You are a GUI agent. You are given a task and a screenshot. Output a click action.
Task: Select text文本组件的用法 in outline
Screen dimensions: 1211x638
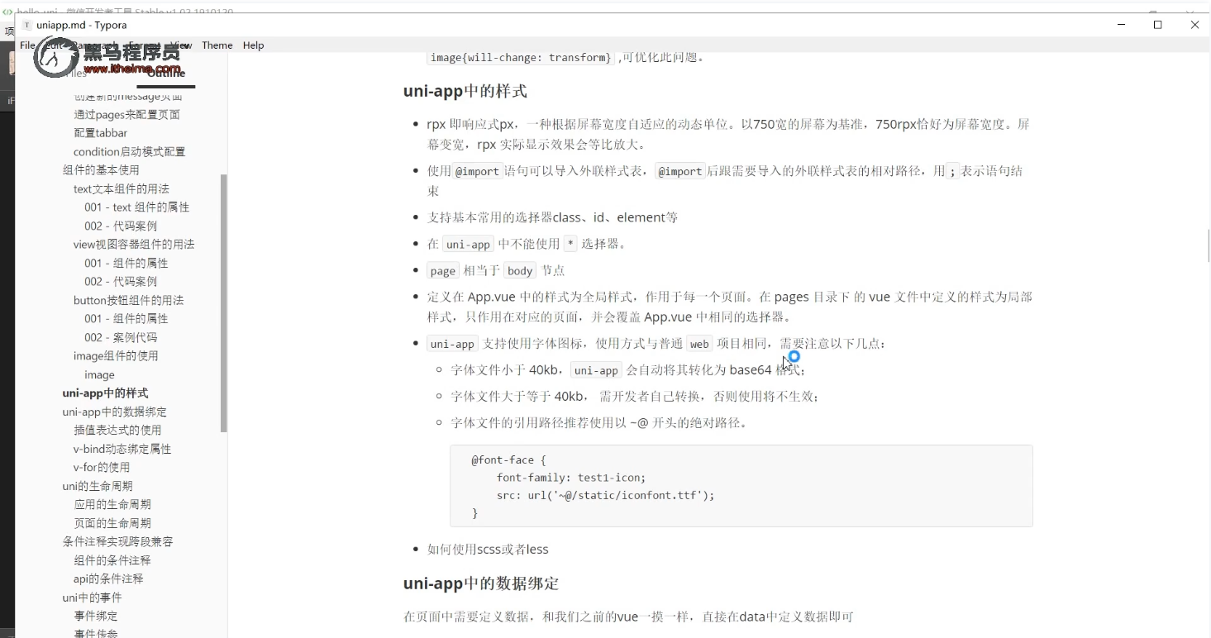pos(121,188)
